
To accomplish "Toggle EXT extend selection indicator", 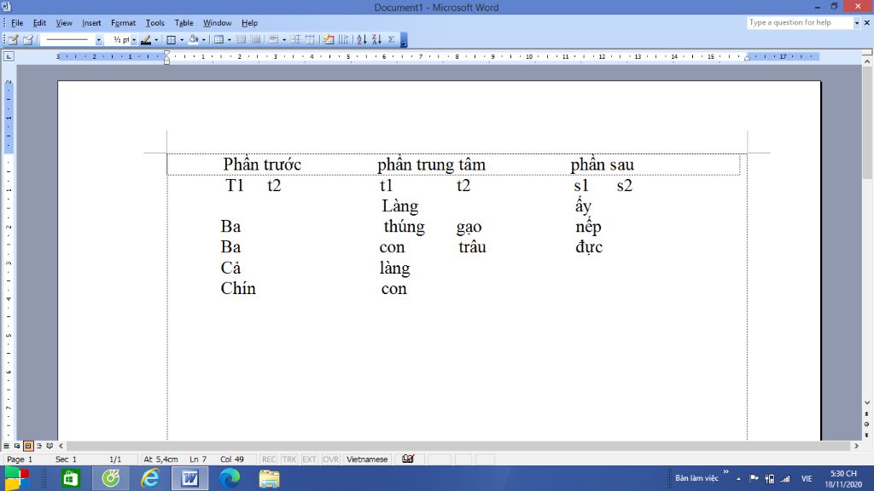I will (x=309, y=459).
